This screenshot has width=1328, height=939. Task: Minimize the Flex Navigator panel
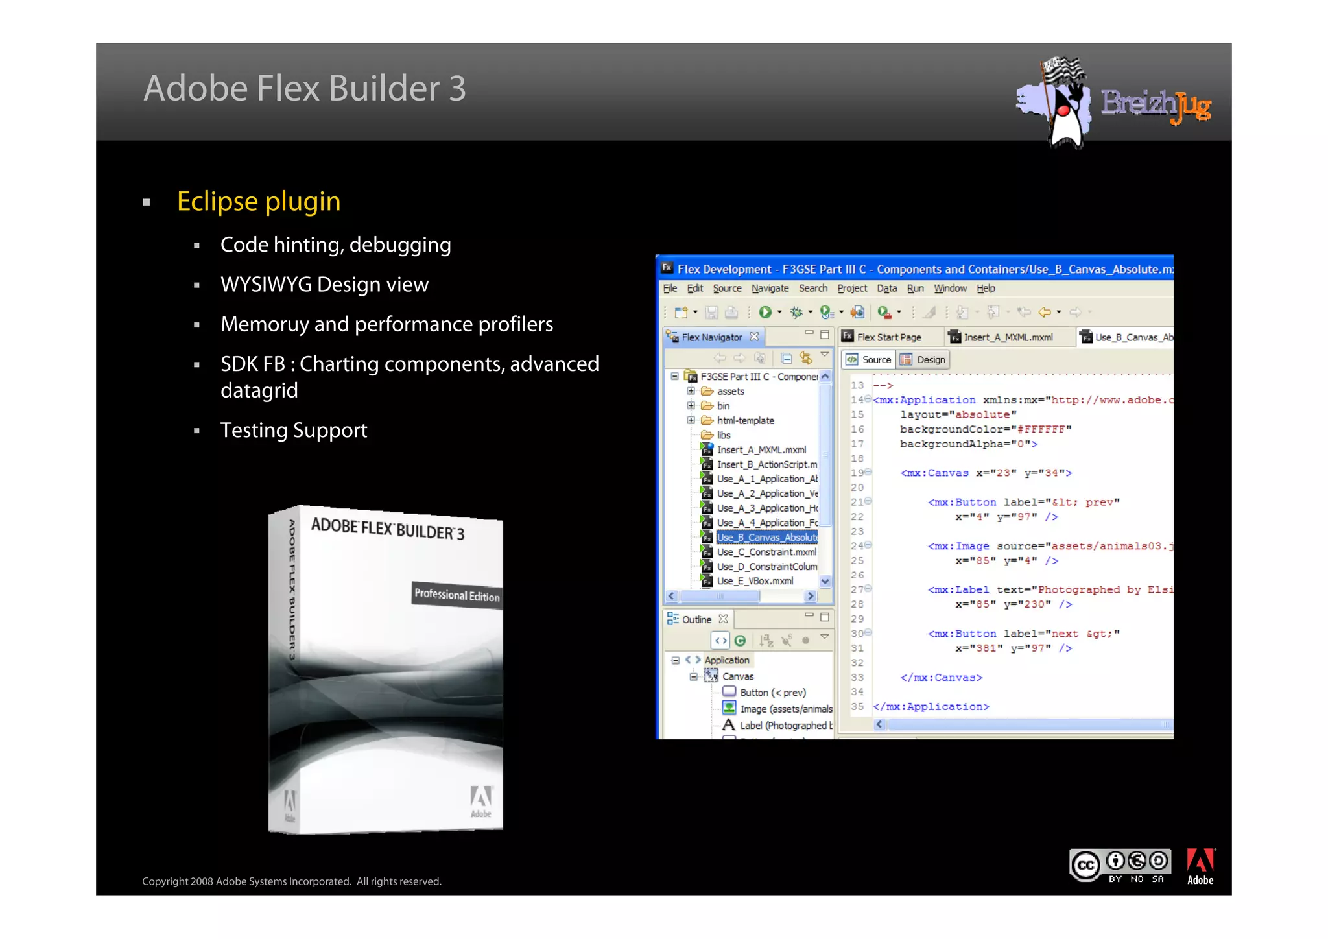pyautogui.click(x=809, y=333)
